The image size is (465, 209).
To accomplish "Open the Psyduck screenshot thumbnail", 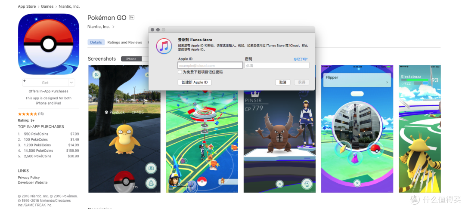I will click(124, 129).
